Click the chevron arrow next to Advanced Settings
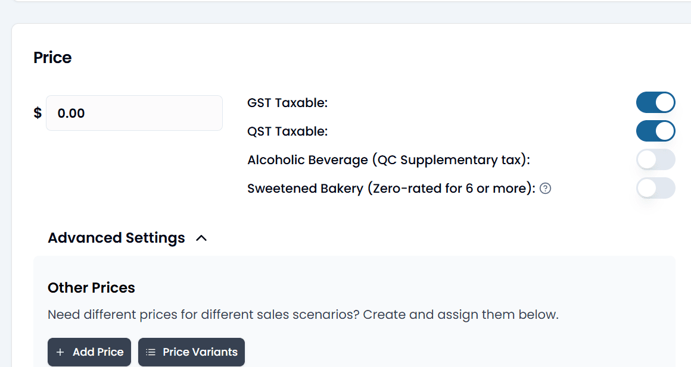Viewport: 691px width, 367px height. (x=201, y=238)
